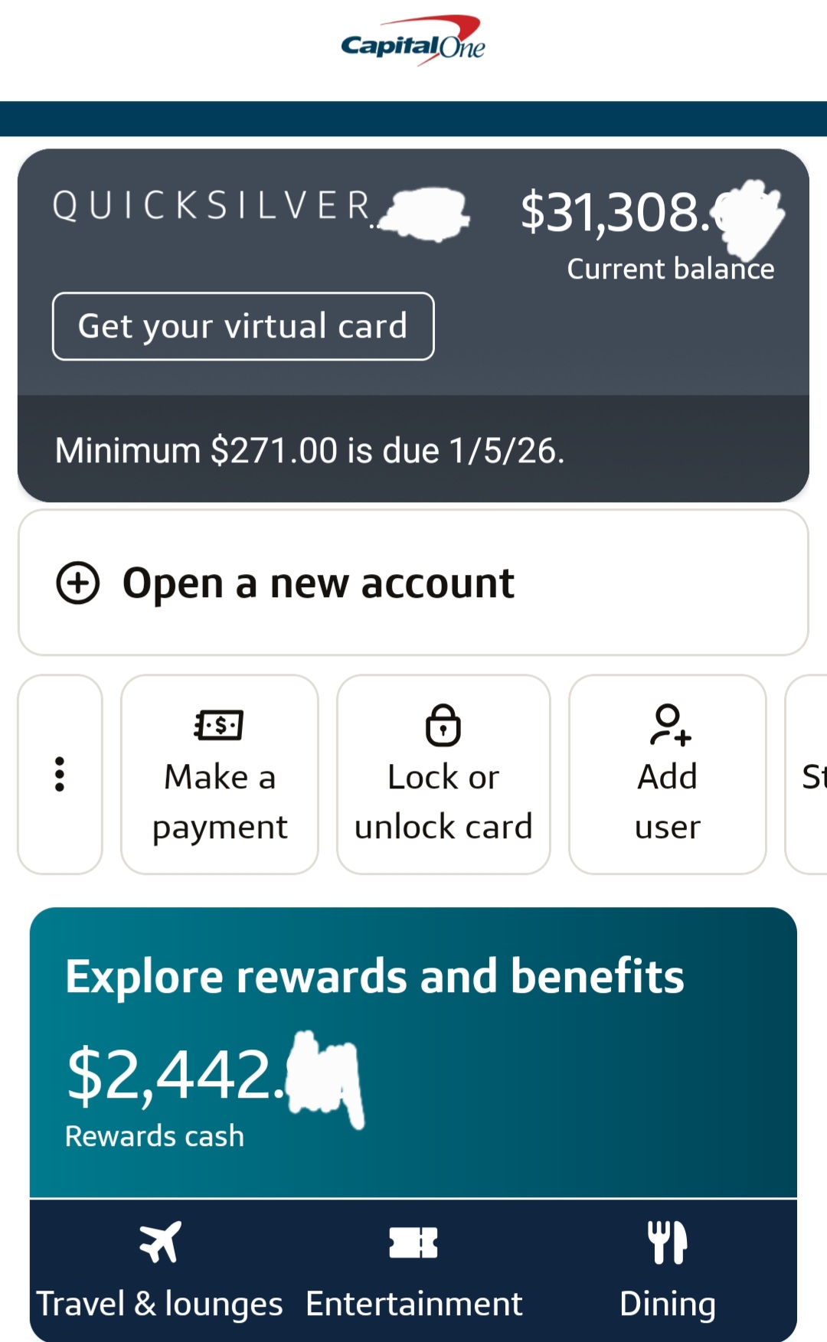Tap the padlock lock card icon
827x1342 pixels.
(x=443, y=724)
